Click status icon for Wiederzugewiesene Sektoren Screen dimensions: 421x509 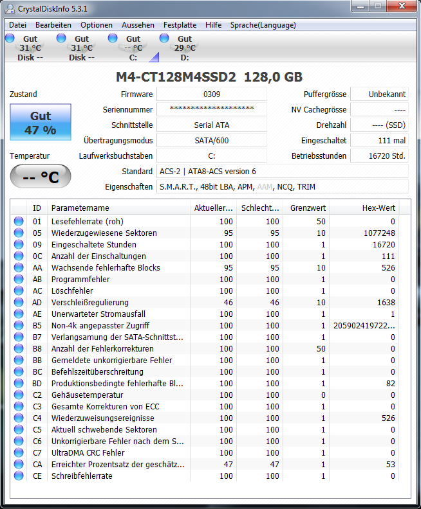19,233
